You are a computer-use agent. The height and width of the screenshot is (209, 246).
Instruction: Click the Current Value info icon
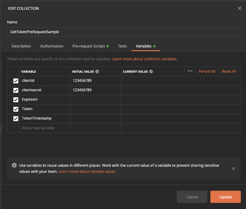[151, 72]
